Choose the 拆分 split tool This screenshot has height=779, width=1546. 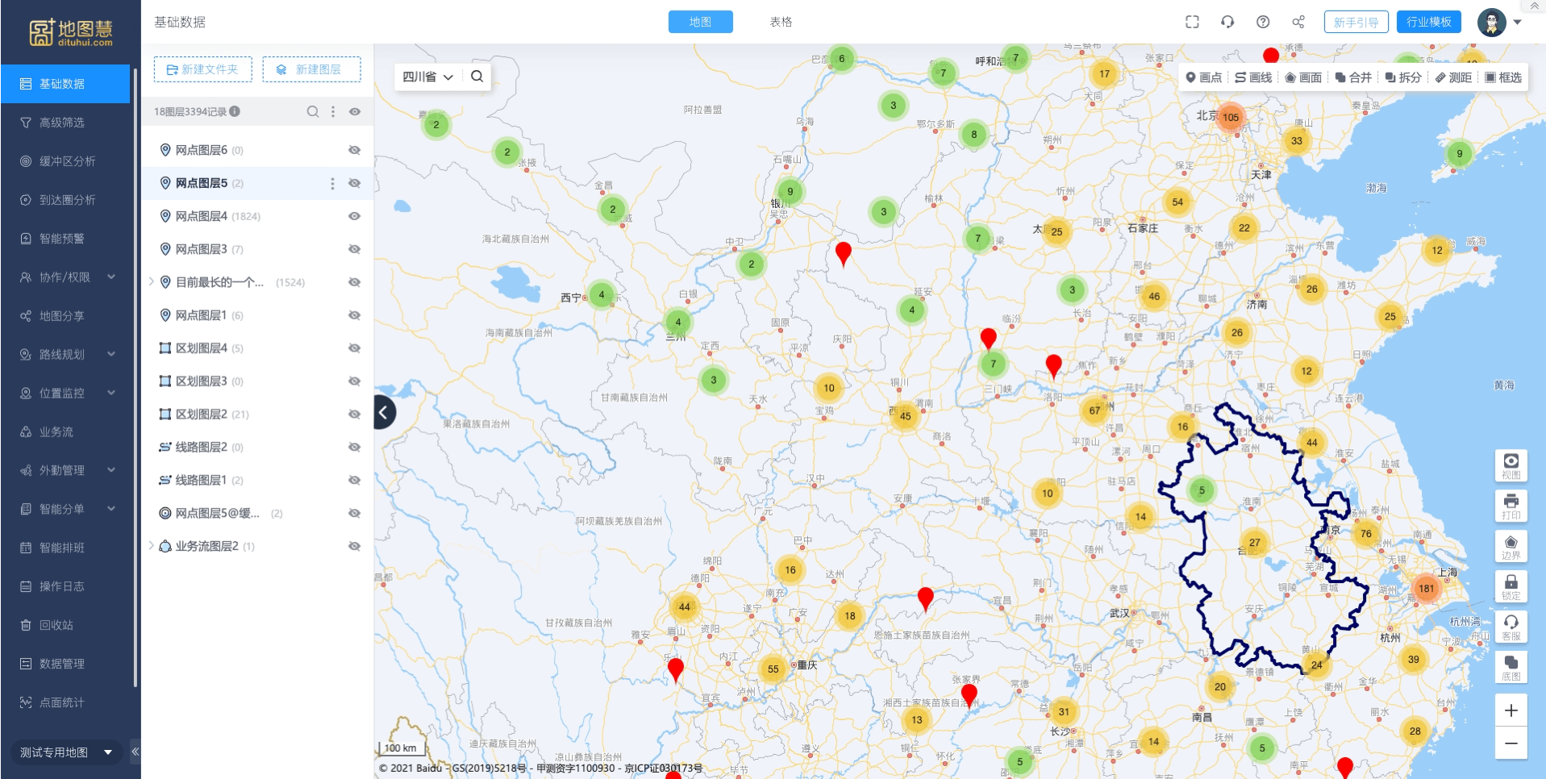point(1403,77)
